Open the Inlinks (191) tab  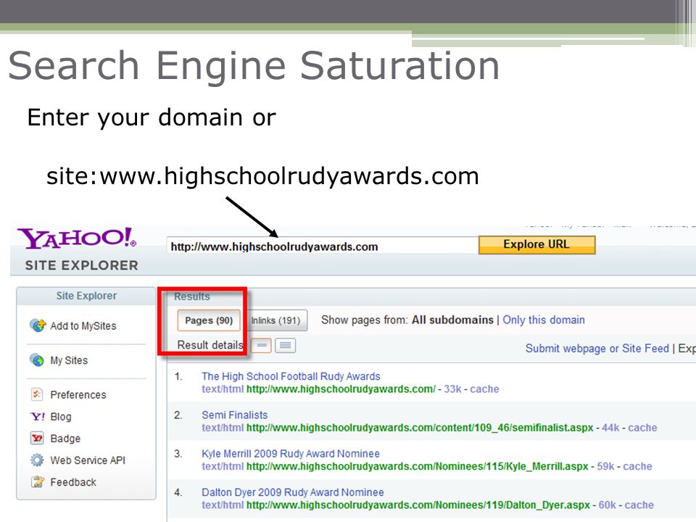pos(276,320)
